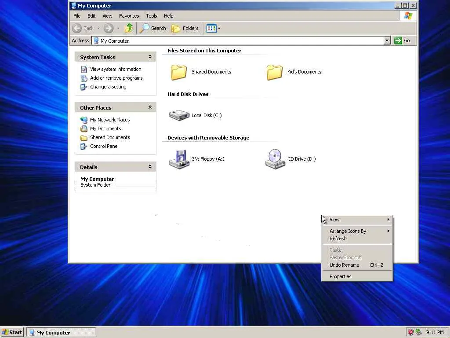Image resolution: width=450 pixels, height=338 pixels.
Task: Click the red security shield tray icon
Action: pyautogui.click(x=411, y=332)
